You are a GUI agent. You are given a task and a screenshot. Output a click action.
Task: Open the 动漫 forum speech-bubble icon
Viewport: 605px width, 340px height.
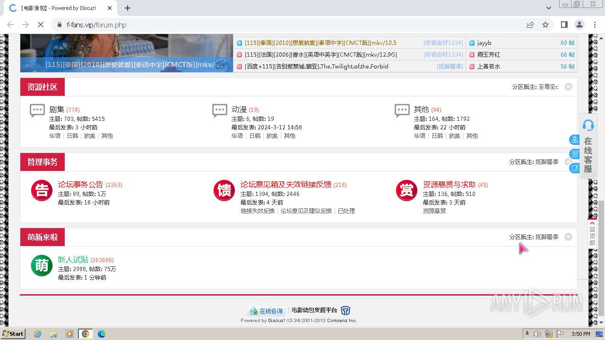coord(220,110)
